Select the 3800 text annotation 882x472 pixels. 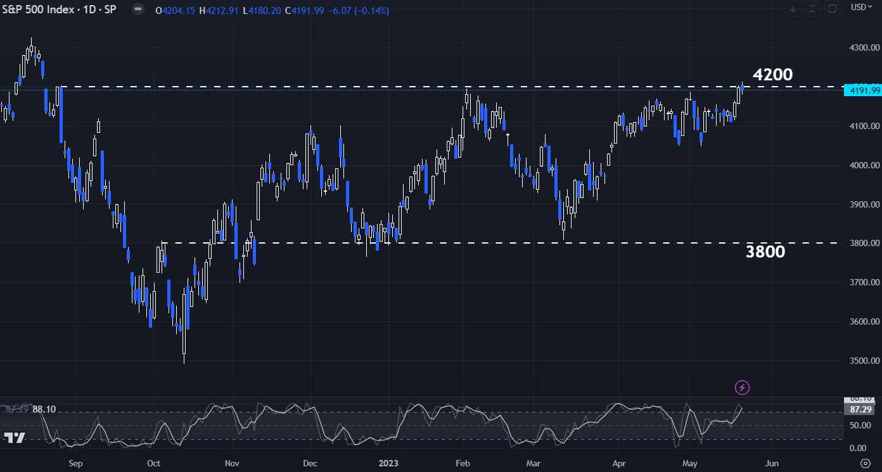765,252
